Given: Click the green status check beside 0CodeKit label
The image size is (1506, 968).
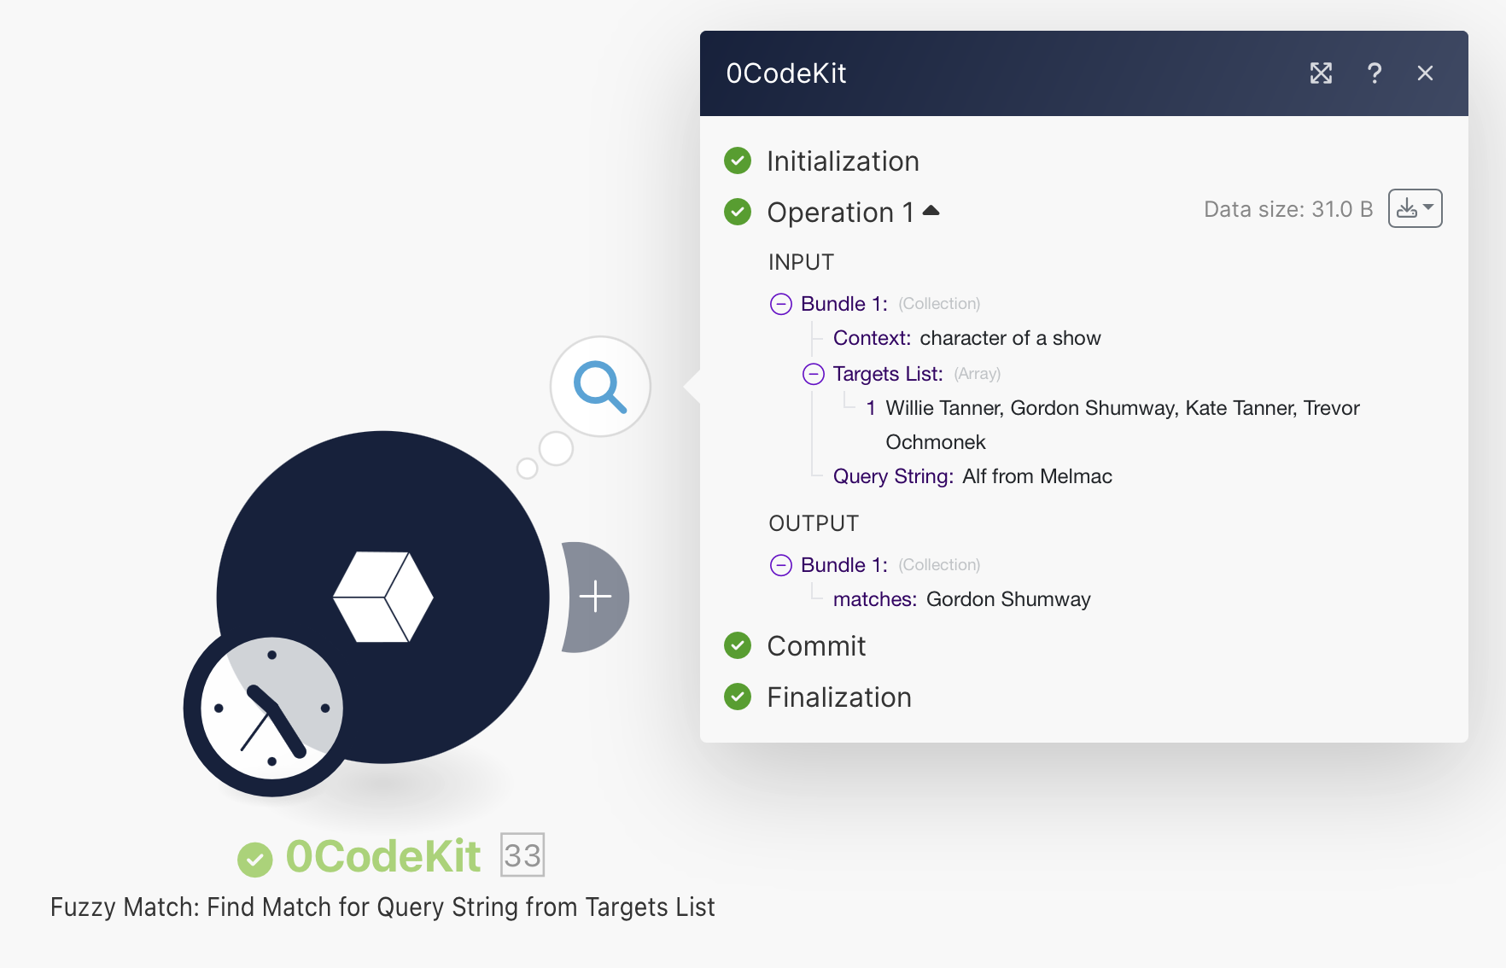Looking at the screenshot, I should pyautogui.click(x=254, y=860).
